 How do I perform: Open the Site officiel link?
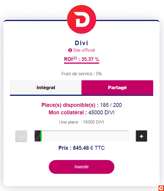[84, 50]
